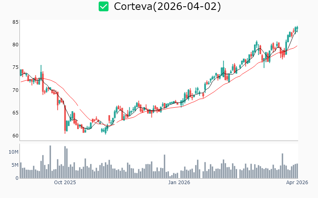This screenshot has width=318, height=198.
Task: Click the 0 volume axis label
Action: pos(17,178)
